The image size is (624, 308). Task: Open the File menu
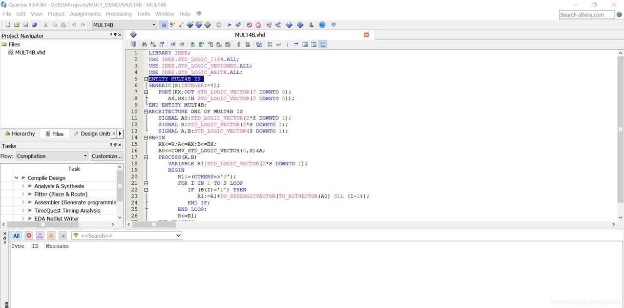coord(7,14)
